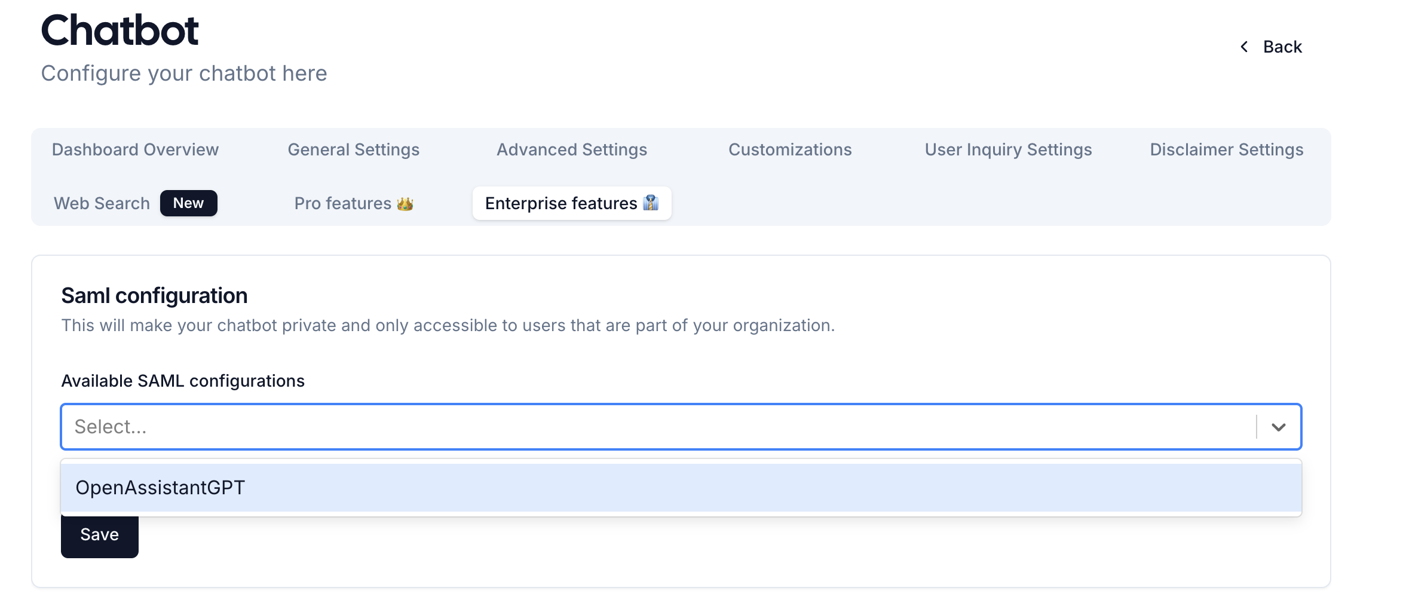Click the Saml configuration heading
Image resolution: width=1403 pixels, height=612 pixels.
[154, 296]
